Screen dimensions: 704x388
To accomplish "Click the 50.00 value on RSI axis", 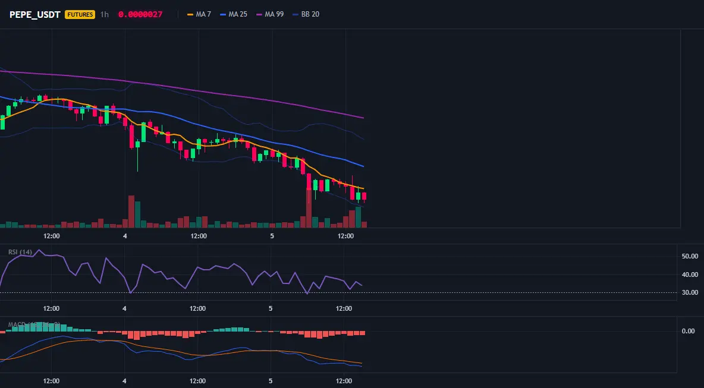I will click(690, 256).
